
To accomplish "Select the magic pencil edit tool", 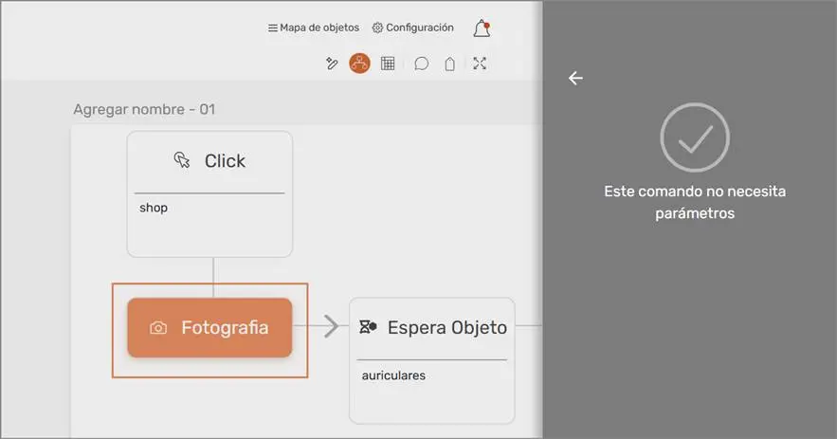I will click(332, 64).
